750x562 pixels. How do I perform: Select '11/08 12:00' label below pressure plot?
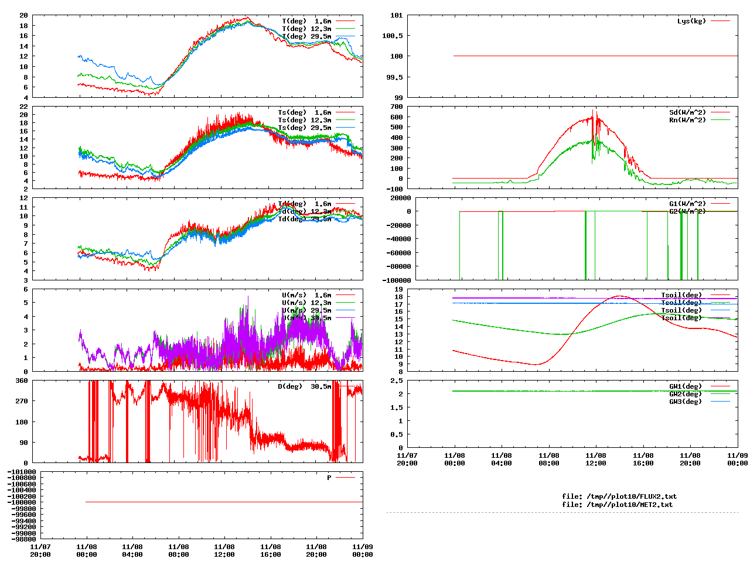(224, 551)
